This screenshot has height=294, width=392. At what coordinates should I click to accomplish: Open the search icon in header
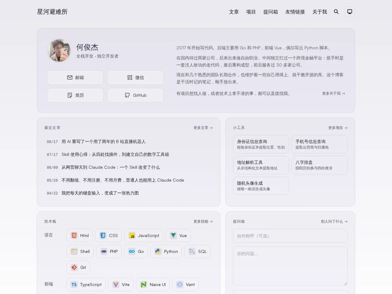point(336,12)
